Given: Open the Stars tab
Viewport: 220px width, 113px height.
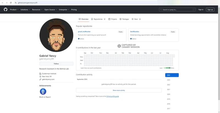Looking at the screenshot, I should 136,19.
